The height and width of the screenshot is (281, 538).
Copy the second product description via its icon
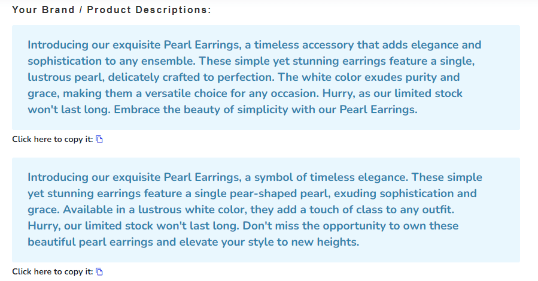(x=100, y=272)
